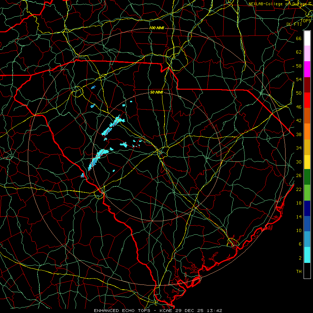
Task: Click the "50 NMI" range ring label
Action: [157, 92]
